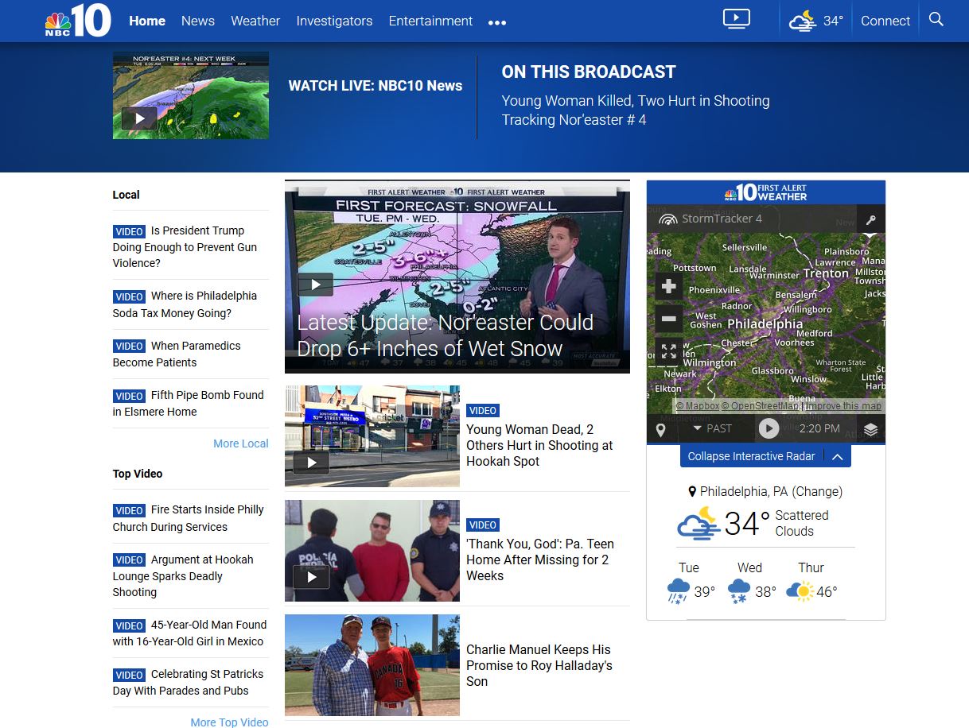969x728 pixels.
Task: Click the weather cloud icon in header
Action: point(803,21)
